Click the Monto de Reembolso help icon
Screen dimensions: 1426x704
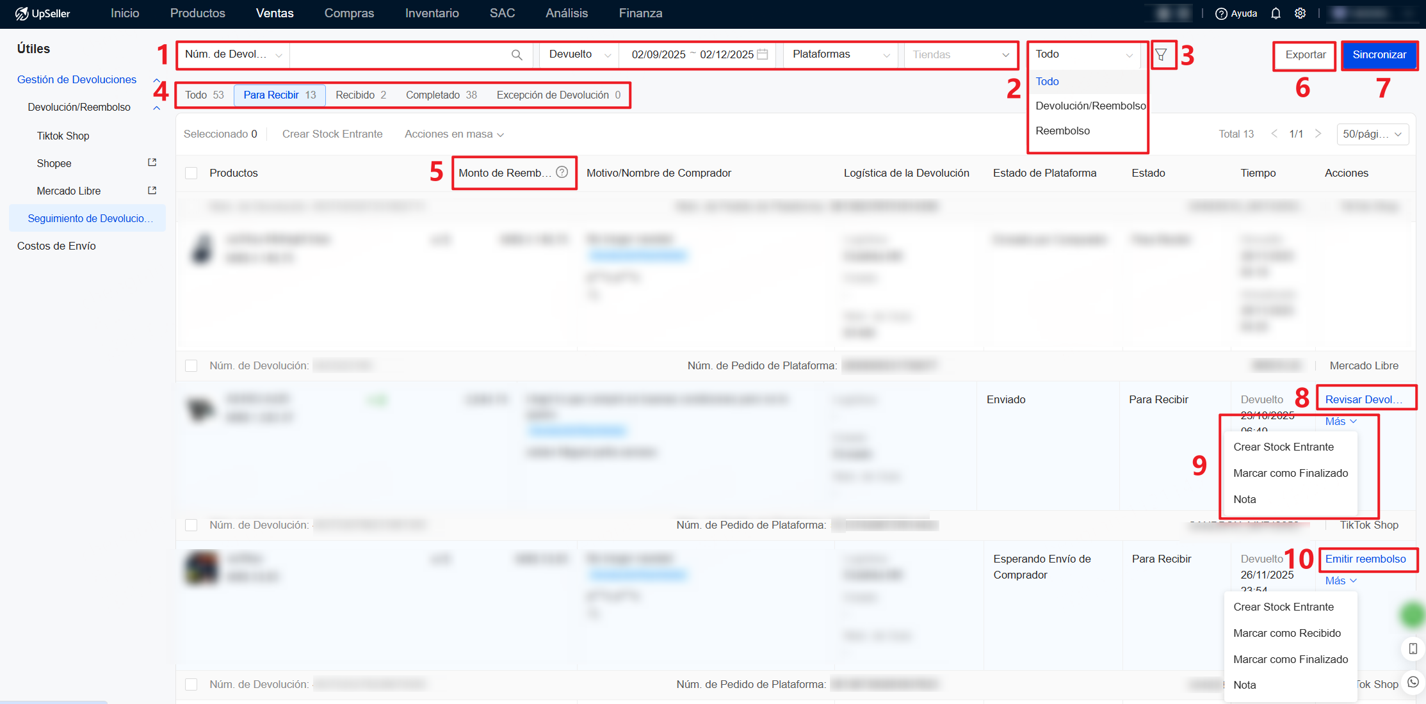(562, 172)
